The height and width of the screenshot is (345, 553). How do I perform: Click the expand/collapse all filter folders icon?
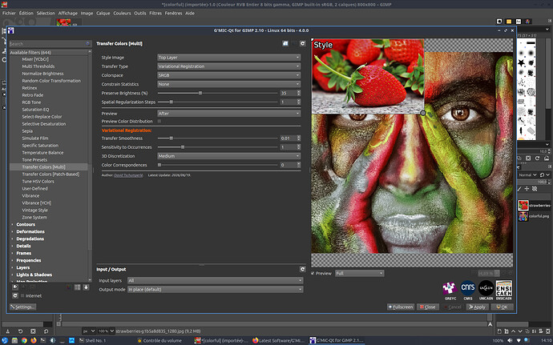(77, 287)
